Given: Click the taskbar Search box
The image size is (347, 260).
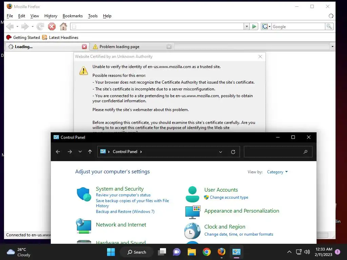Looking at the screenshot, I should [137, 252].
